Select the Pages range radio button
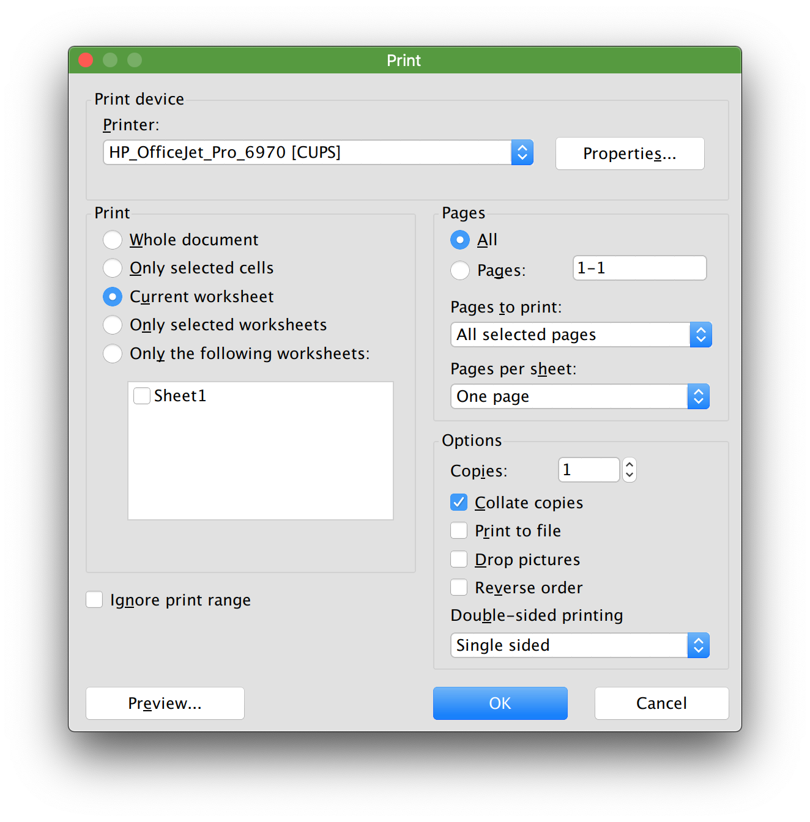The width and height of the screenshot is (810, 822). coord(460,270)
